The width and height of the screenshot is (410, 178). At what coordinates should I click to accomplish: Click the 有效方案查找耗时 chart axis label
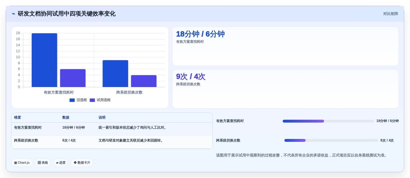pyautogui.click(x=59, y=92)
